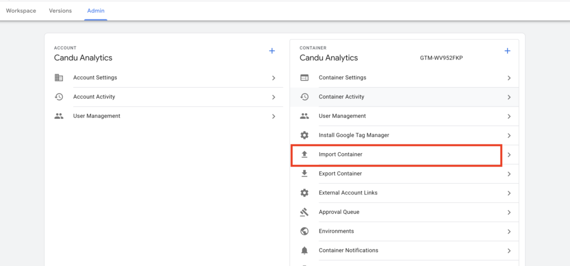Click the Account Settings building icon
The height and width of the screenshot is (266, 570).
coord(58,78)
